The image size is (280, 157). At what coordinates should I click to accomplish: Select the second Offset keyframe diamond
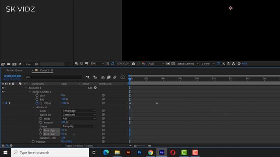coord(157,103)
